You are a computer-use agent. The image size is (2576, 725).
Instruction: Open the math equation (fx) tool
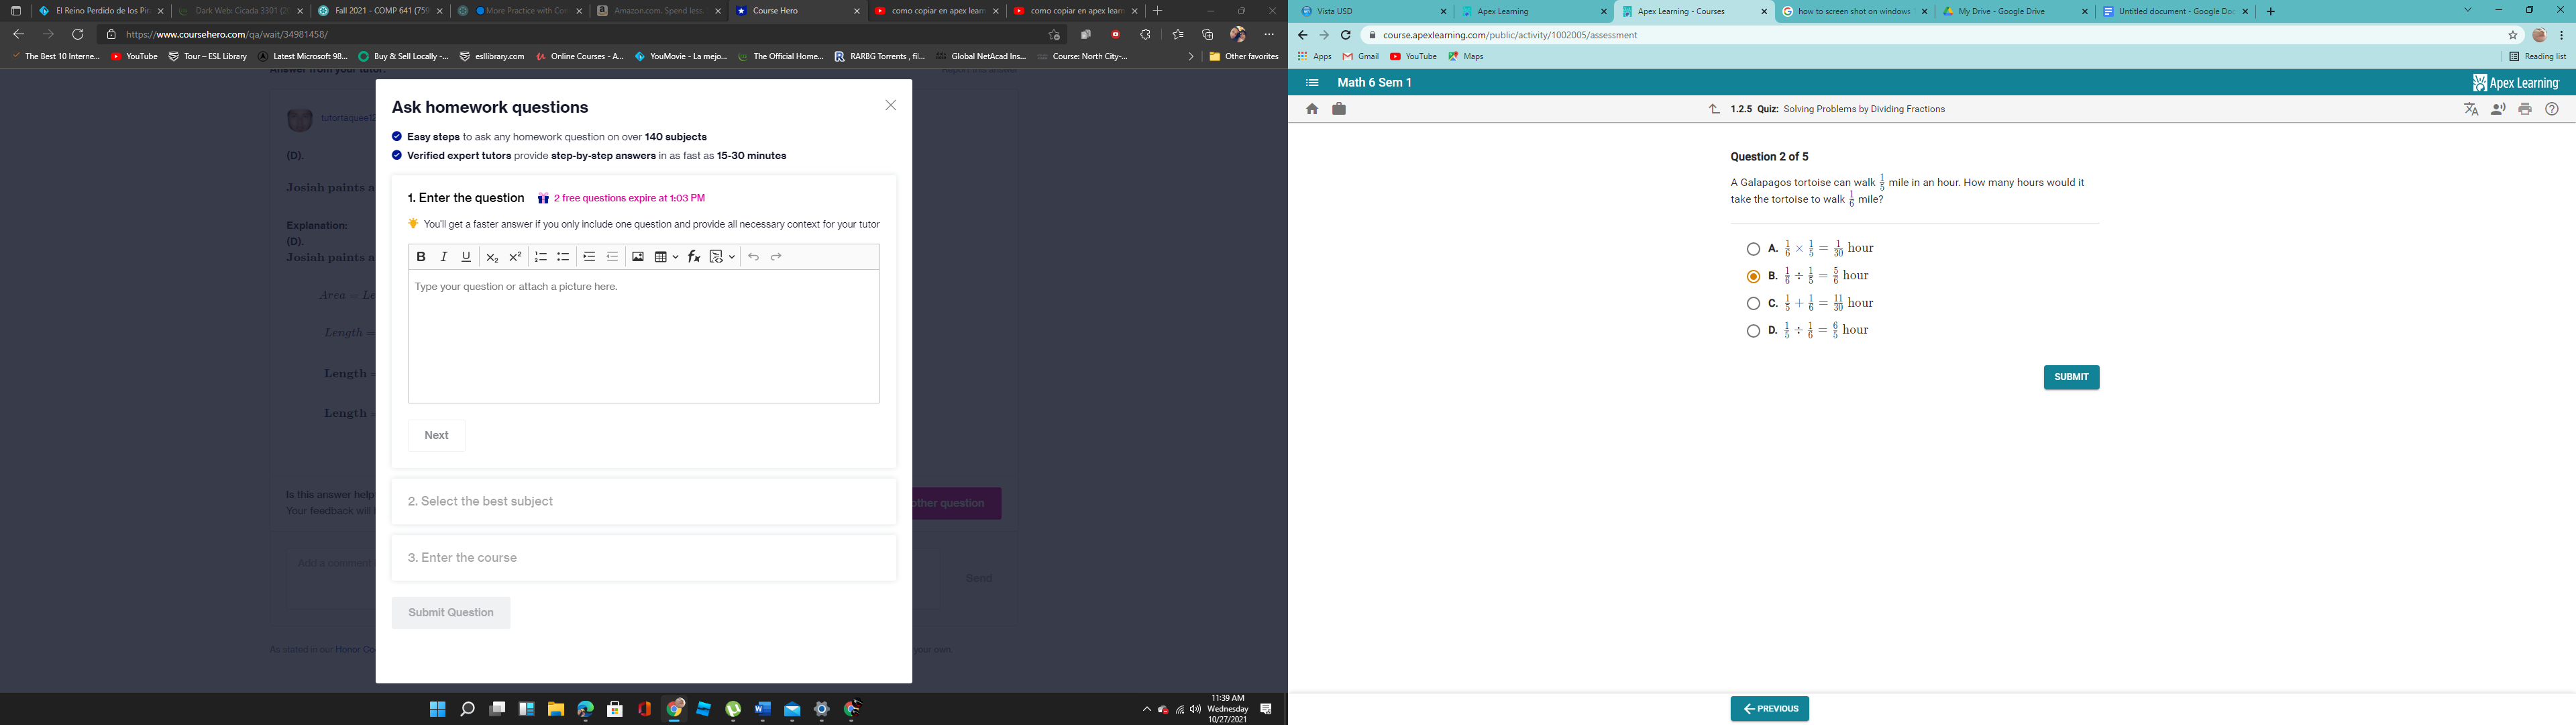tap(693, 256)
